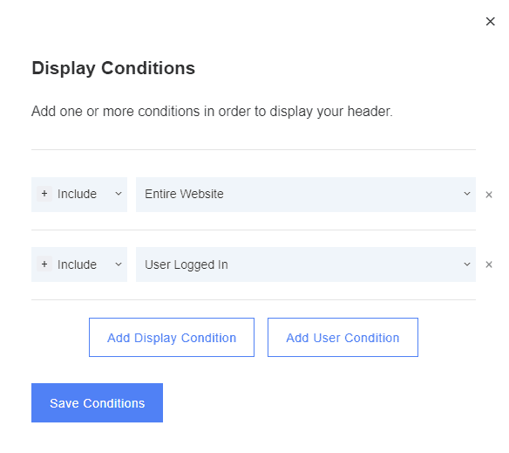Click plus icon in User Logged In row

(x=44, y=264)
